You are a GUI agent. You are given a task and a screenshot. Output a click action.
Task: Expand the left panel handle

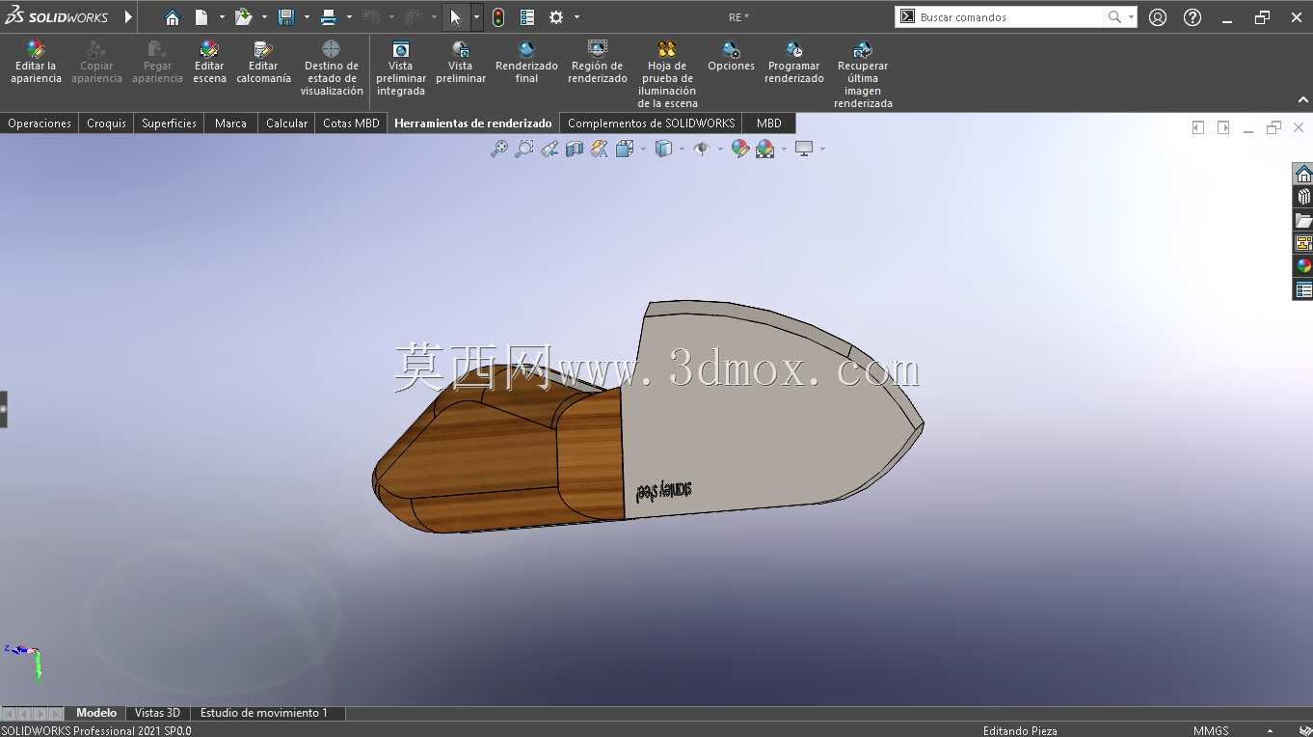coord(4,409)
